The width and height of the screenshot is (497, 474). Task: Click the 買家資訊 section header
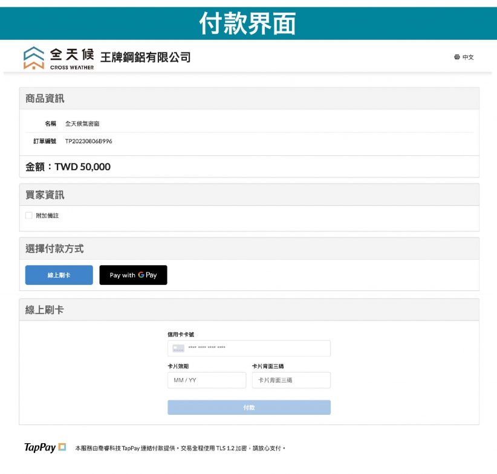[45, 195]
